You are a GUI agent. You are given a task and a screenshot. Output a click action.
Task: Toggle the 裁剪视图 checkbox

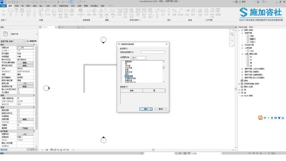pos(19,110)
